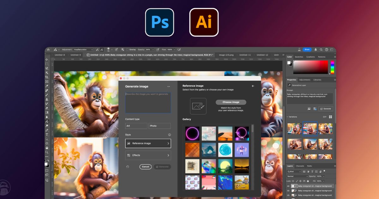Click the reset arrow left of Cancel
The image size is (379, 199).
(x=128, y=167)
